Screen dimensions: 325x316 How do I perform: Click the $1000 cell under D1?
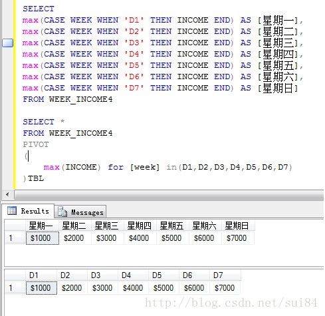pyautogui.click(x=41, y=288)
